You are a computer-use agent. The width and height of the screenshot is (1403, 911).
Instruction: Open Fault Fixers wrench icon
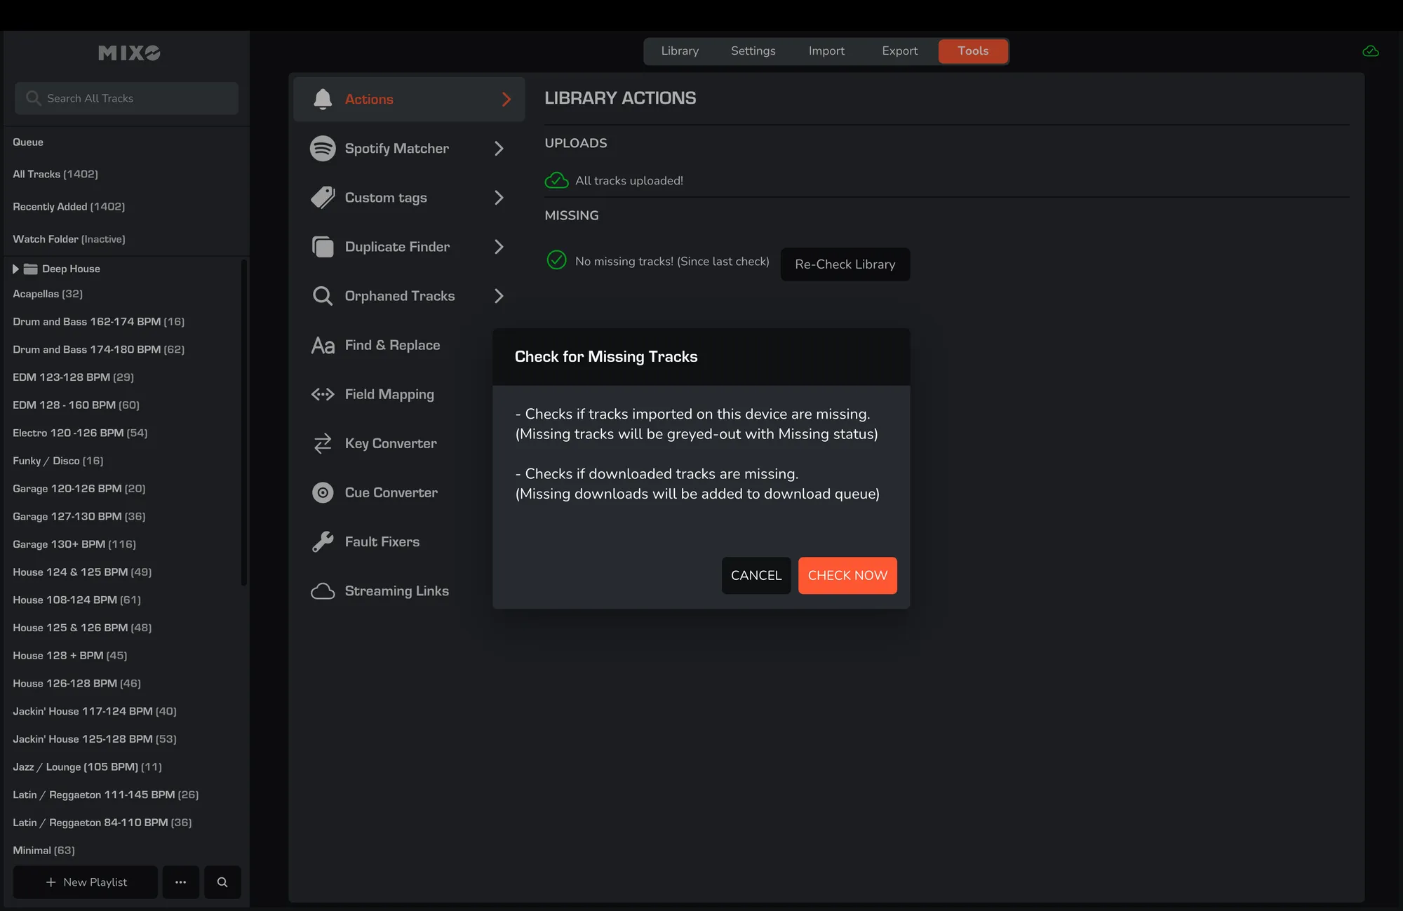pyautogui.click(x=323, y=541)
